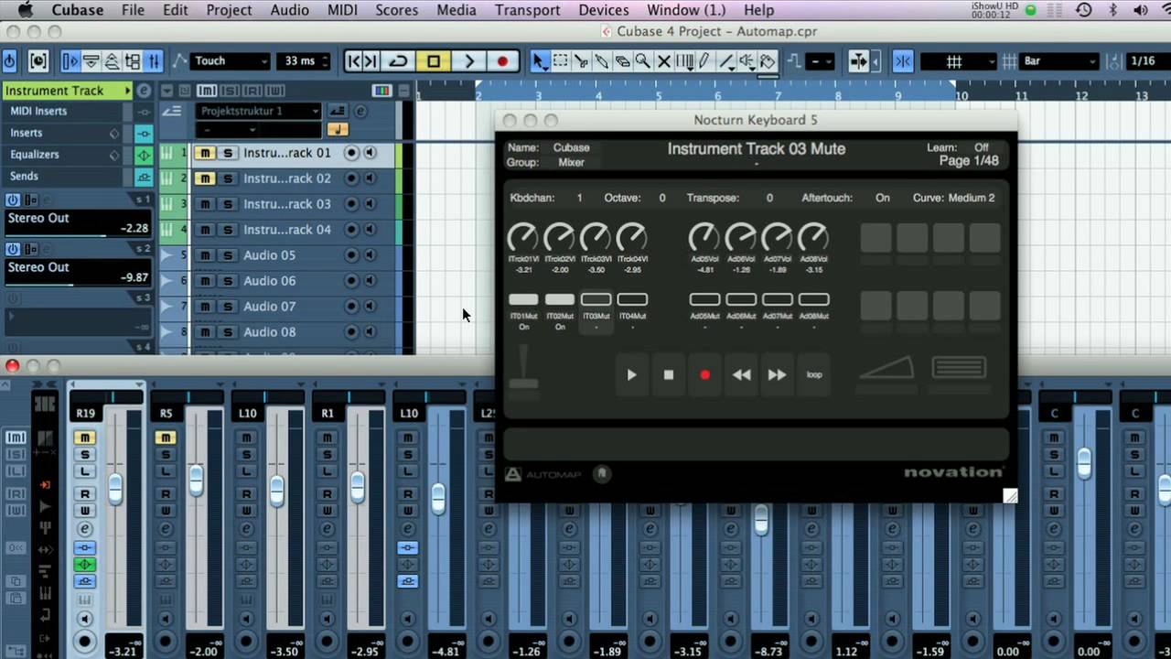Open the Mixer from toolbar icon
The height and width of the screenshot is (659, 1171).
pyautogui.click(x=154, y=61)
